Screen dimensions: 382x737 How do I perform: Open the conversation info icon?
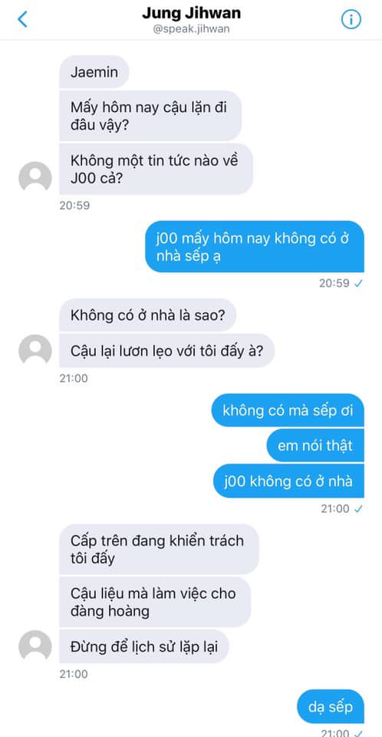[351, 19]
